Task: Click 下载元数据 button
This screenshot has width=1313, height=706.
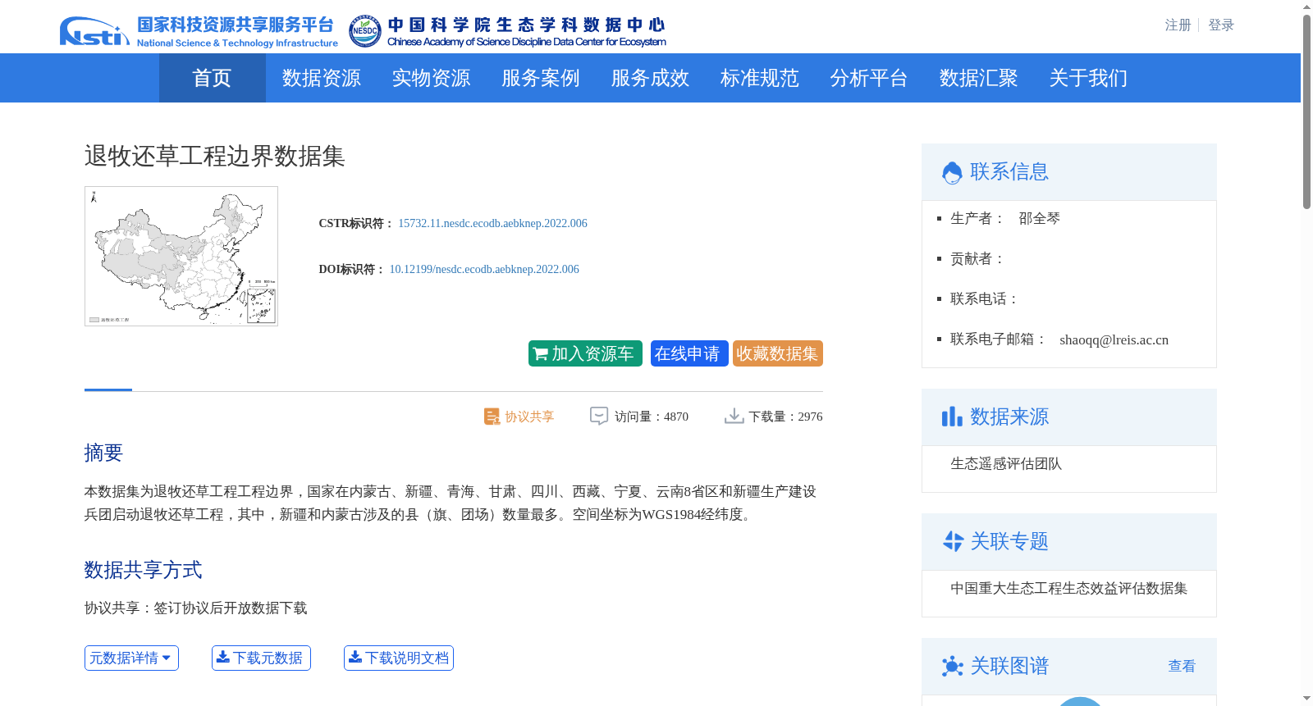Action: click(261, 658)
